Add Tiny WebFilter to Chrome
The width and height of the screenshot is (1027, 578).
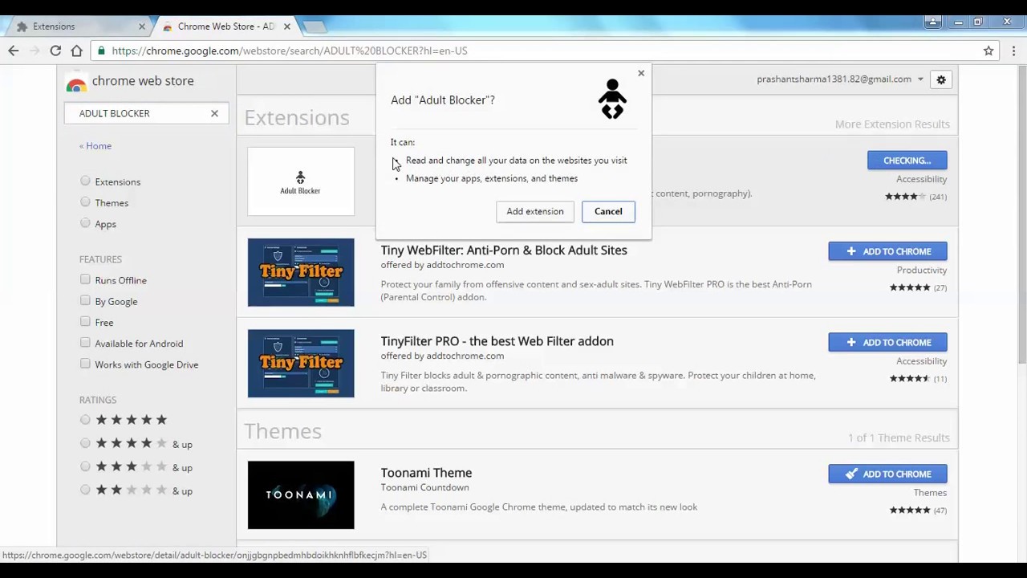[x=887, y=251]
